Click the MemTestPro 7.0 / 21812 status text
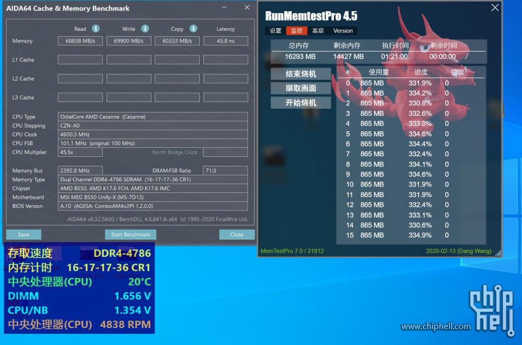Image resolution: width=522 pixels, height=345 pixels. coord(292,251)
